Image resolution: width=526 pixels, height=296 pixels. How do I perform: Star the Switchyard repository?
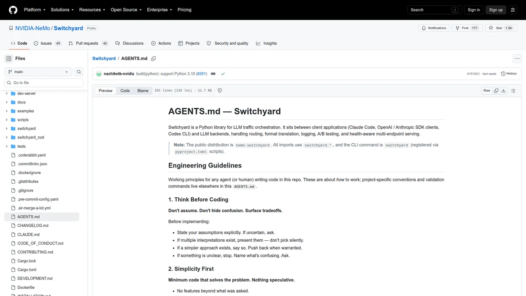tap(501, 28)
